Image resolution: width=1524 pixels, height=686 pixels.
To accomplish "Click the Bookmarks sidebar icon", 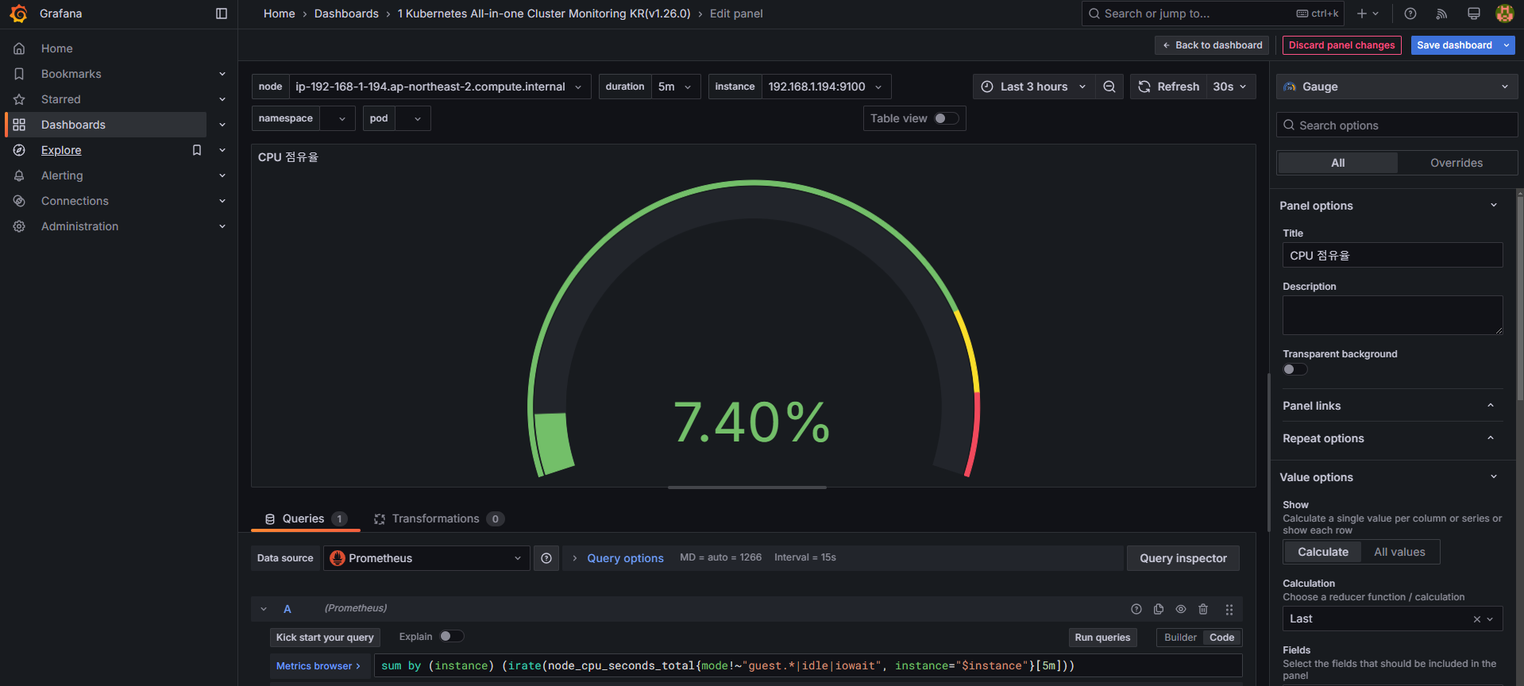I will point(19,74).
